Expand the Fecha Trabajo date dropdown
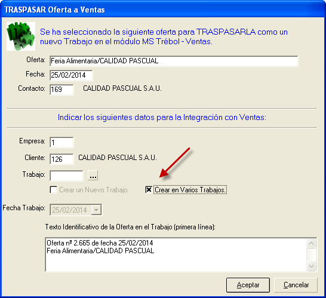The image size is (326, 298). click(x=96, y=210)
